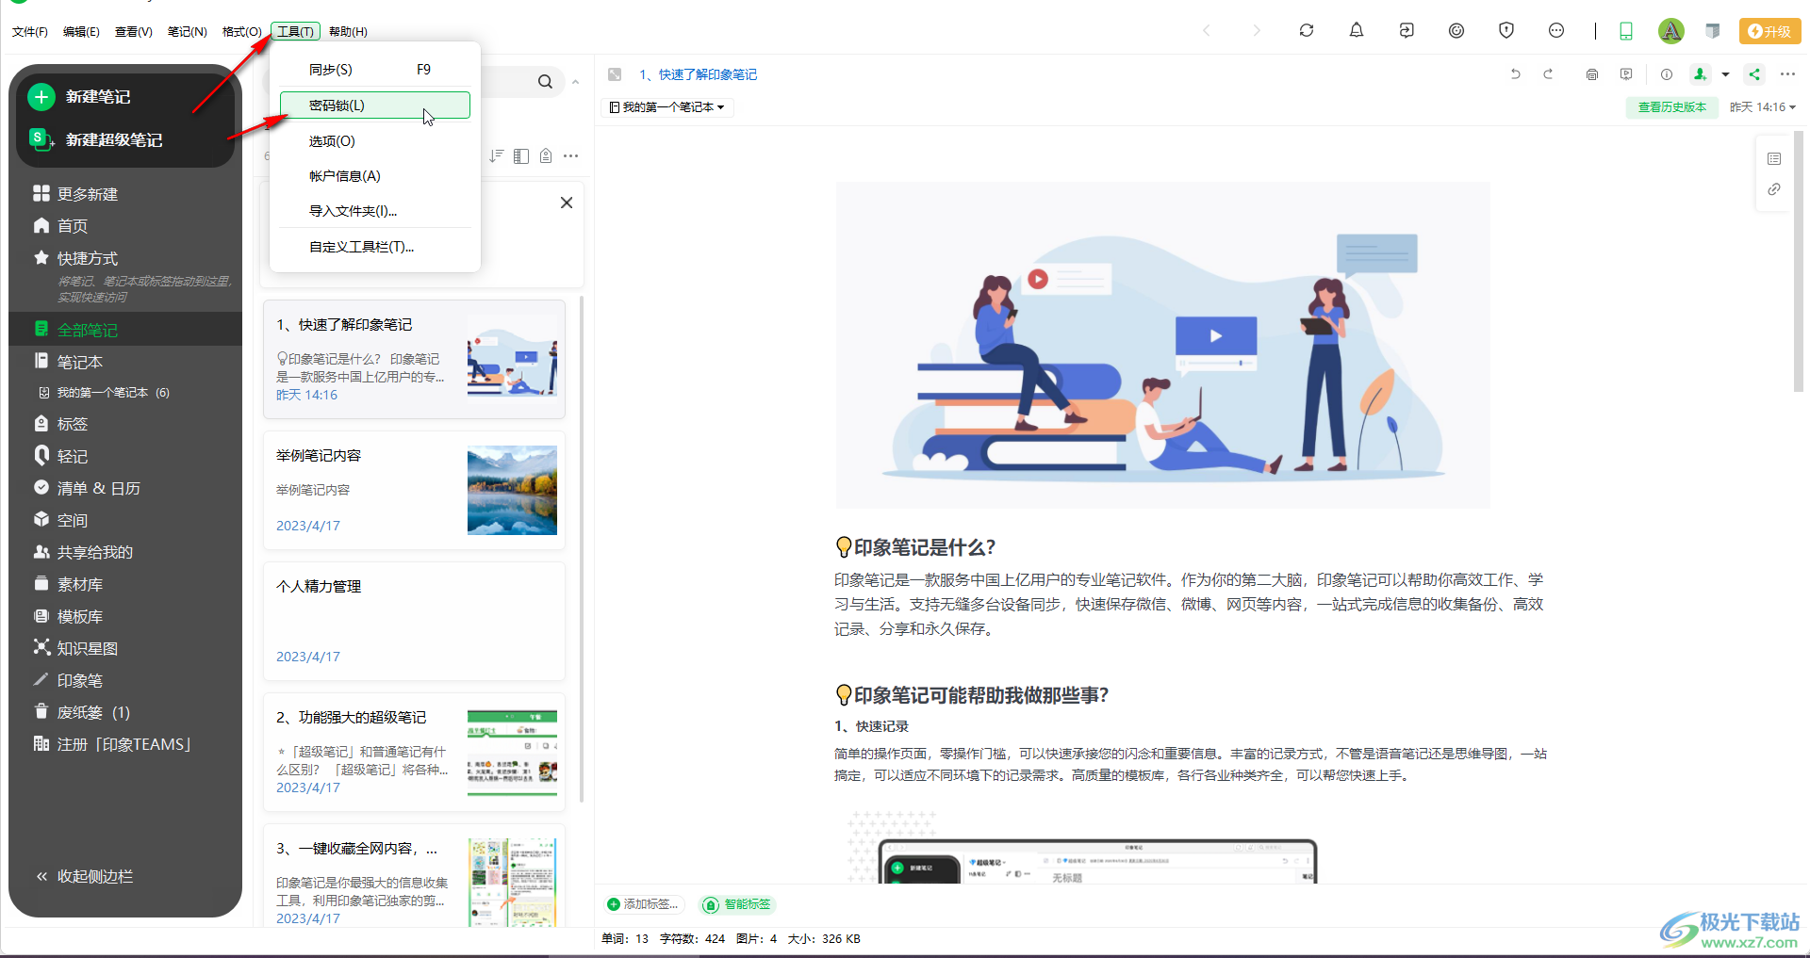Click 添加标签... button
The height and width of the screenshot is (958, 1810).
pos(643,904)
